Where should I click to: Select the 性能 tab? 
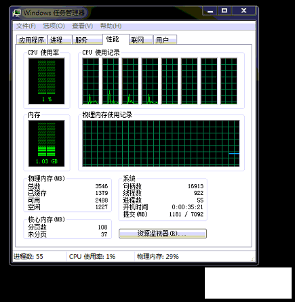click(116, 39)
